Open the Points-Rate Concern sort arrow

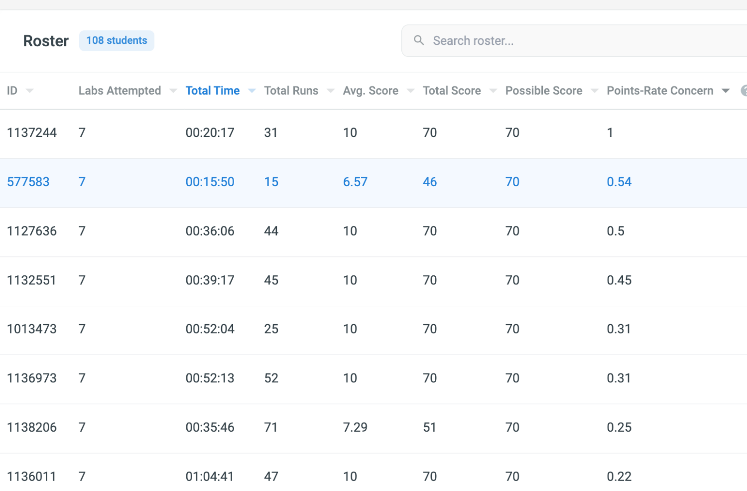coord(726,91)
